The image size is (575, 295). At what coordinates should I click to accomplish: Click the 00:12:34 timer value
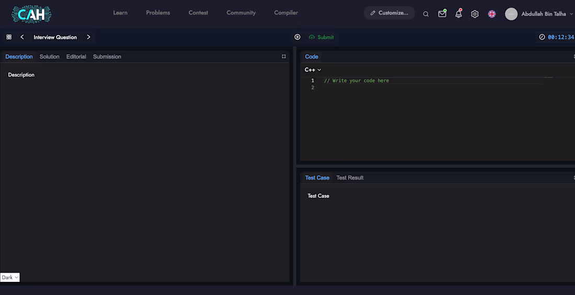561,37
